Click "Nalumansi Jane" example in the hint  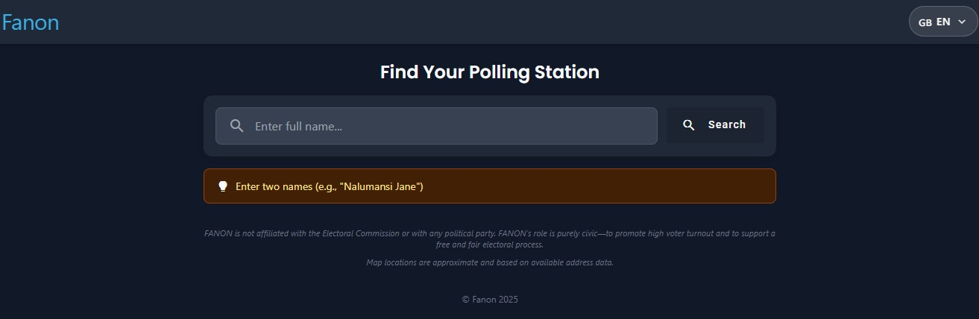[x=381, y=186]
